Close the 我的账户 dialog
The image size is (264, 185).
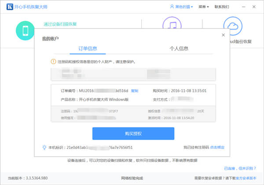tap(223, 35)
